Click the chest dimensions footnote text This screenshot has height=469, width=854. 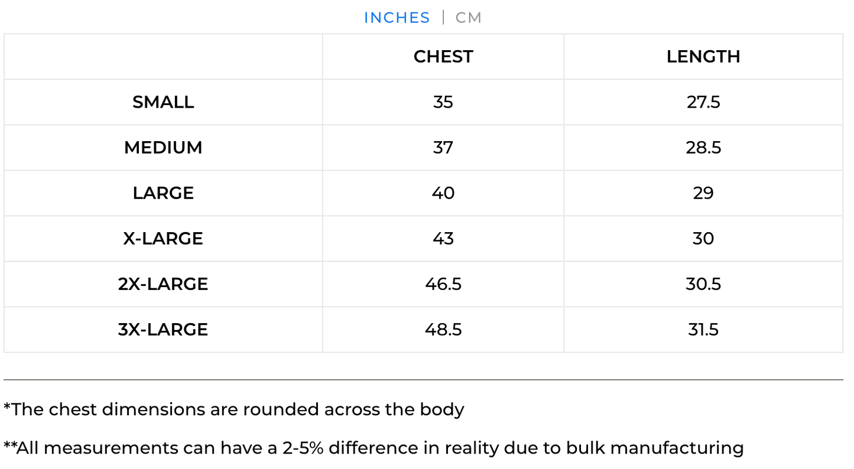click(234, 409)
